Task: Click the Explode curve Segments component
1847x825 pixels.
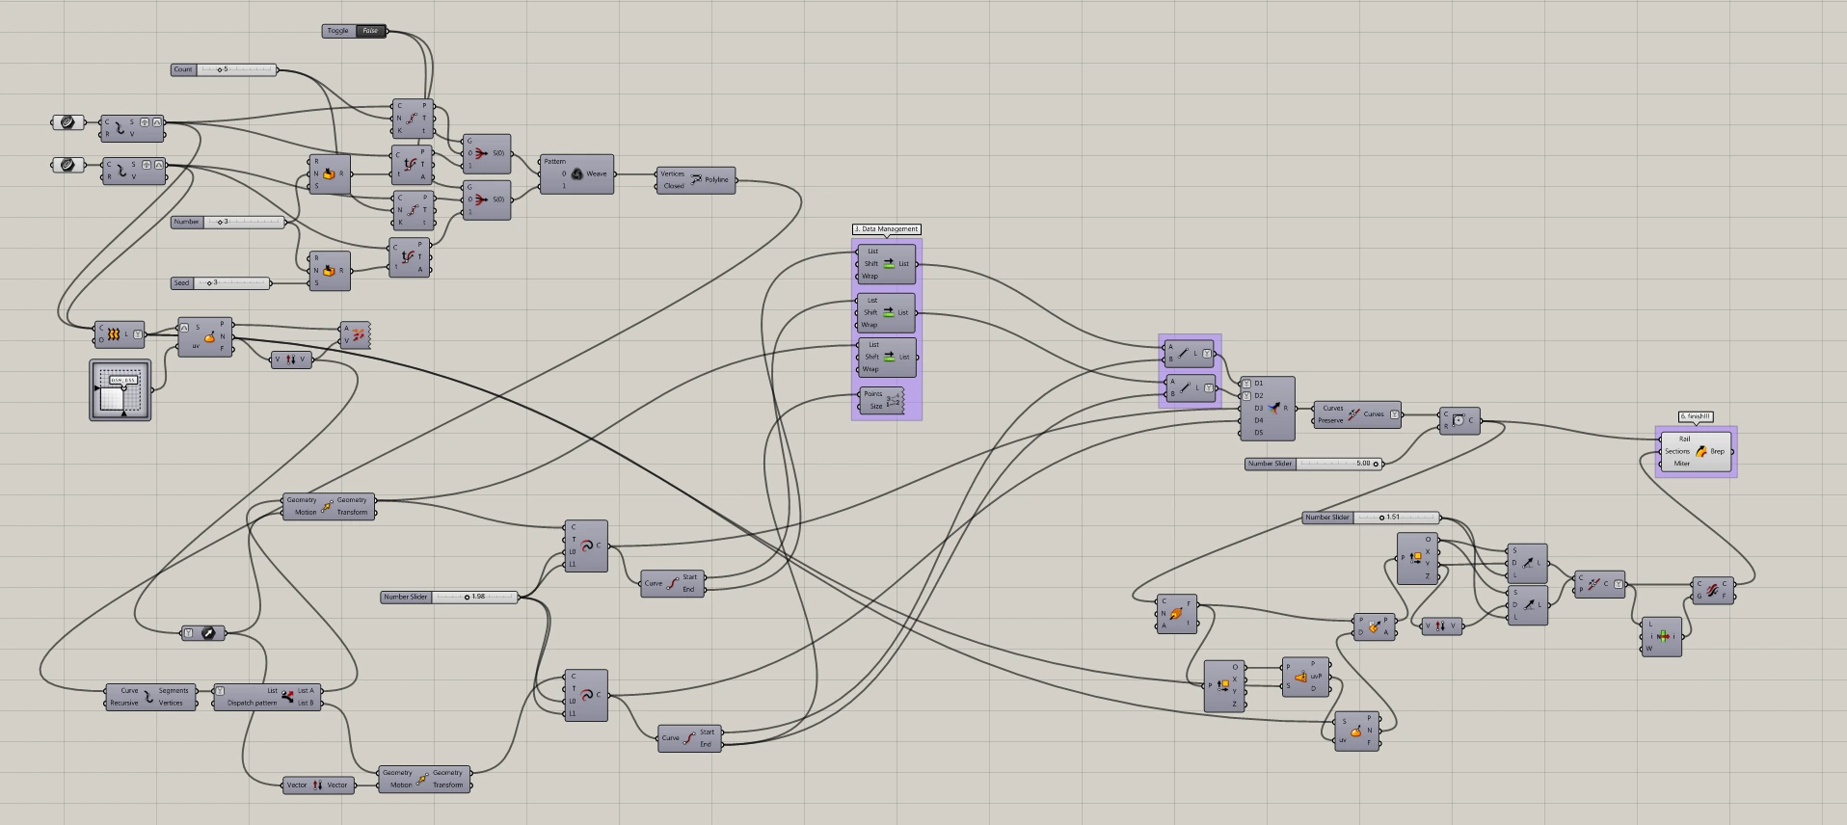Action: pos(150,697)
